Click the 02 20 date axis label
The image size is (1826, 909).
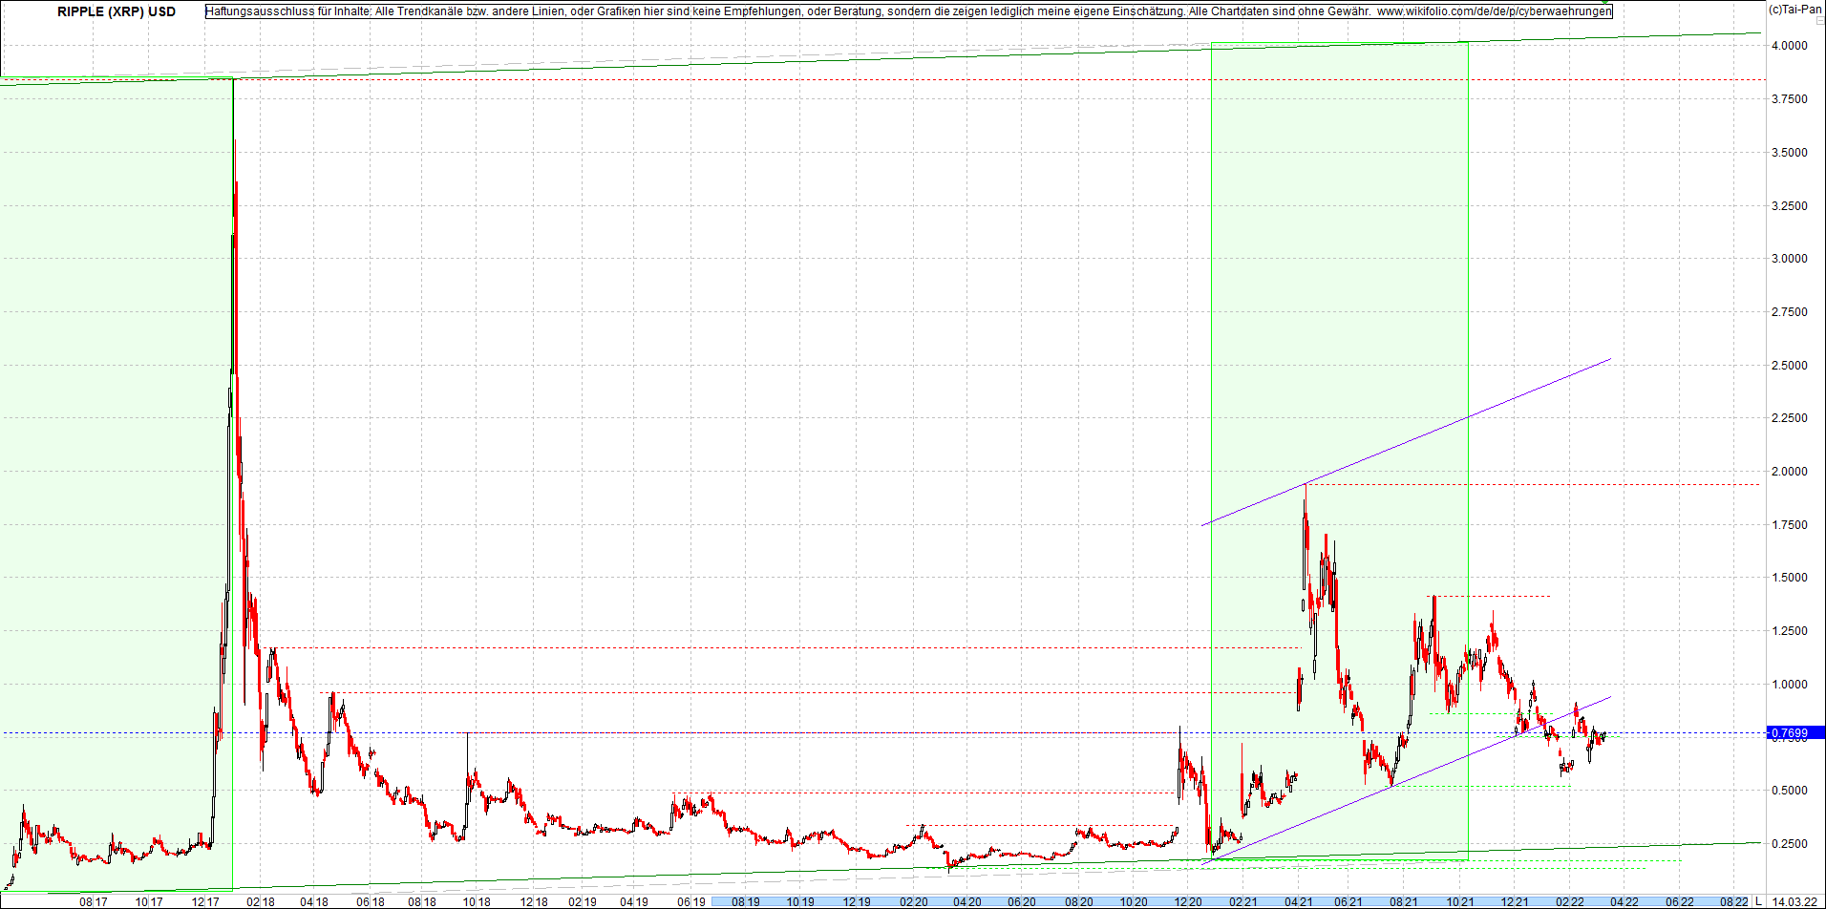coord(914,901)
